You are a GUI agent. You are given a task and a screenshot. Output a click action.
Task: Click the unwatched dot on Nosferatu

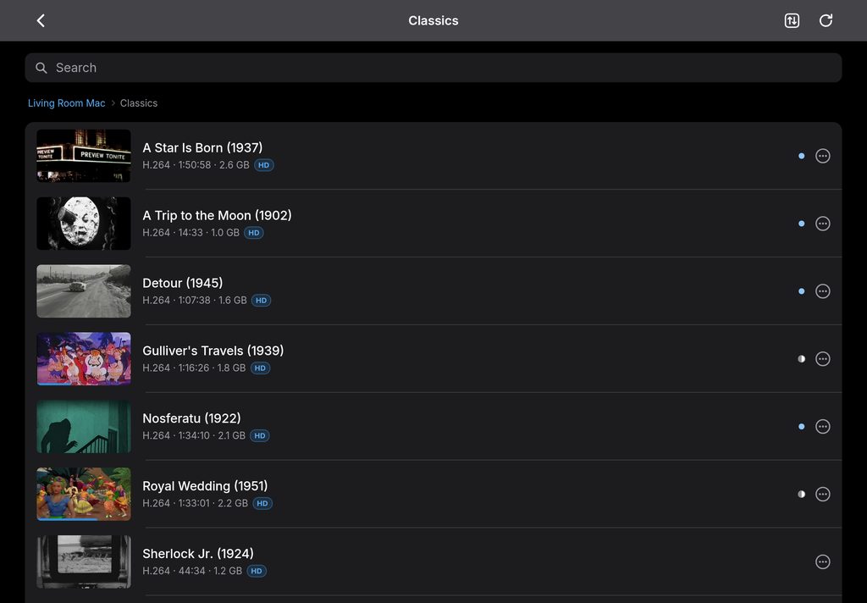click(x=801, y=427)
